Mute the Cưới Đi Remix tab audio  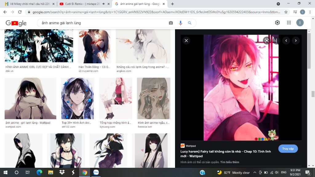click(104, 4)
